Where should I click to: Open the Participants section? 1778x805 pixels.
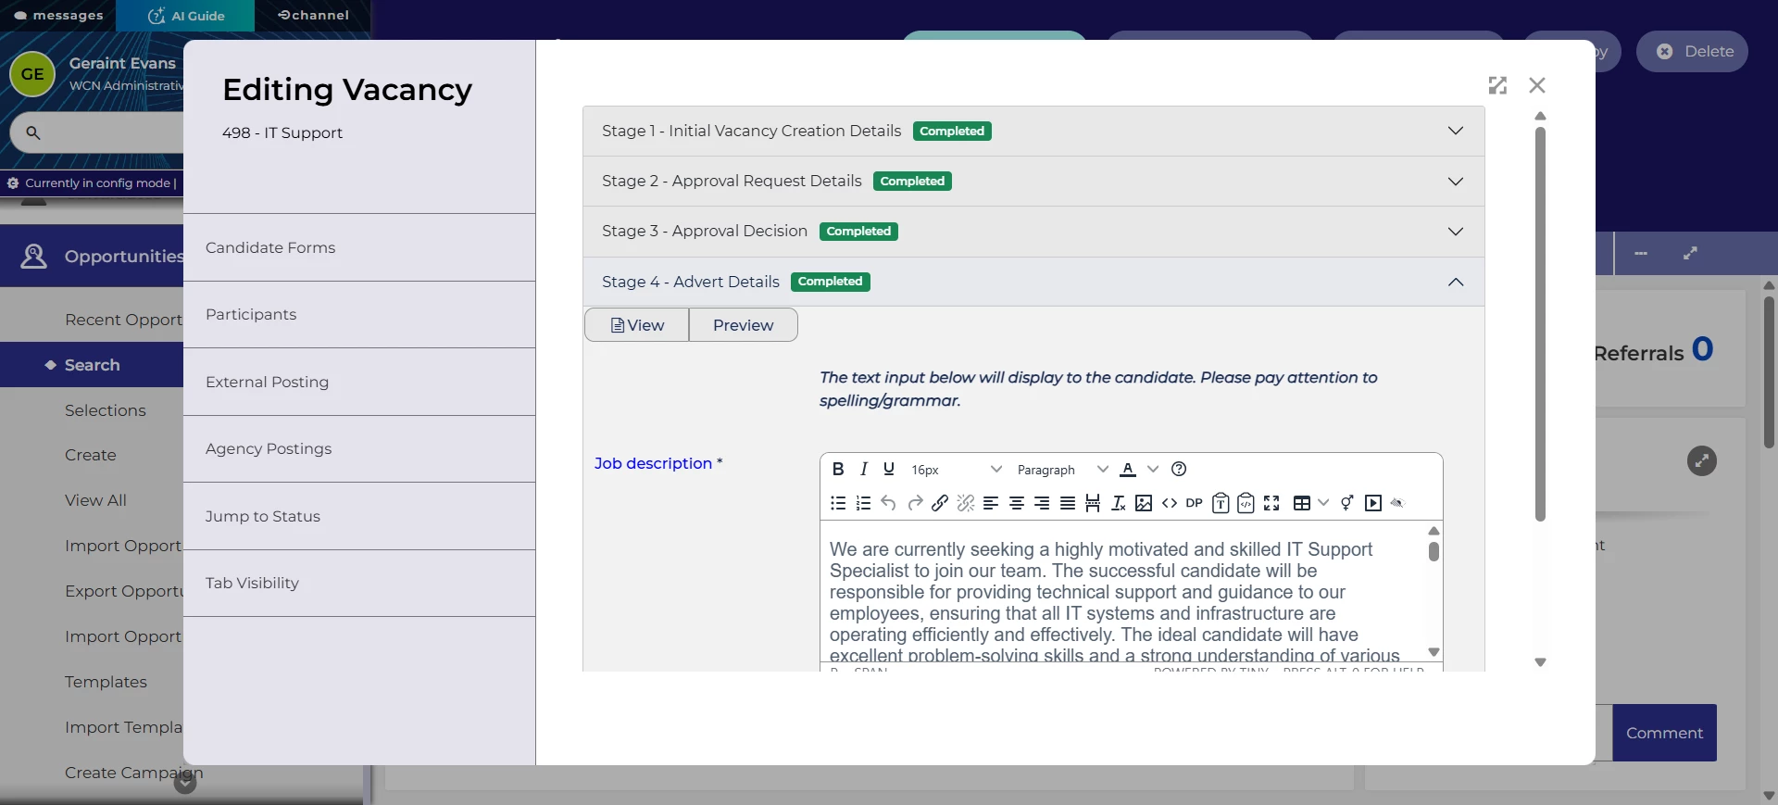[359, 315]
